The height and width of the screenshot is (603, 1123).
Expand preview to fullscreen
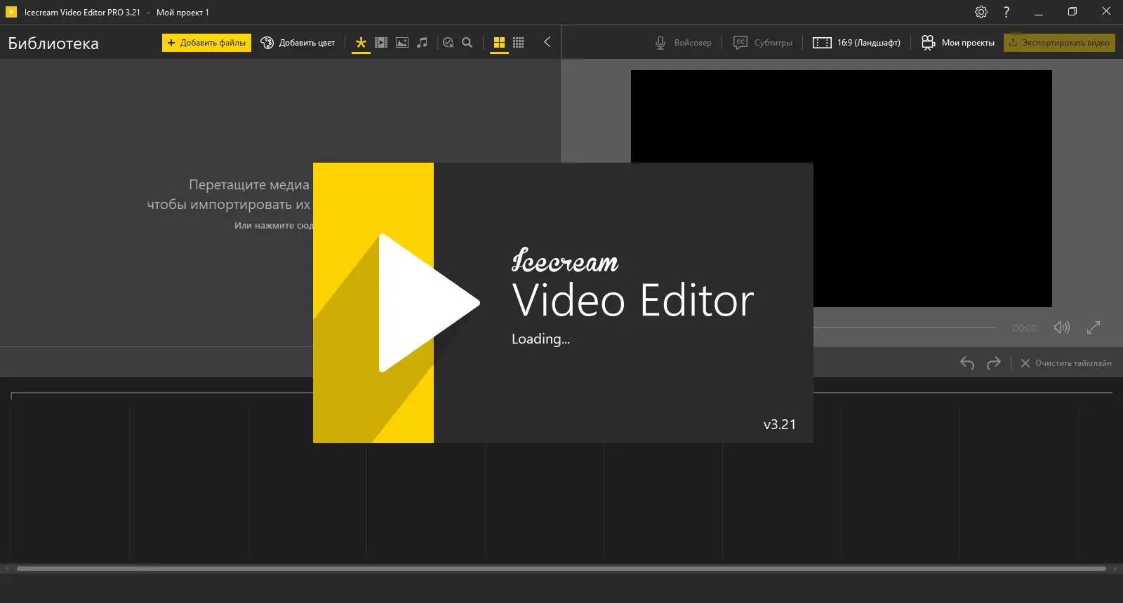point(1094,327)
